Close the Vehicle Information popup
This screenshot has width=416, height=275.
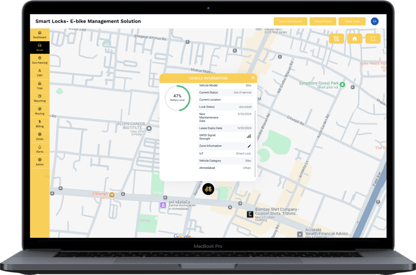coord(253,78)
